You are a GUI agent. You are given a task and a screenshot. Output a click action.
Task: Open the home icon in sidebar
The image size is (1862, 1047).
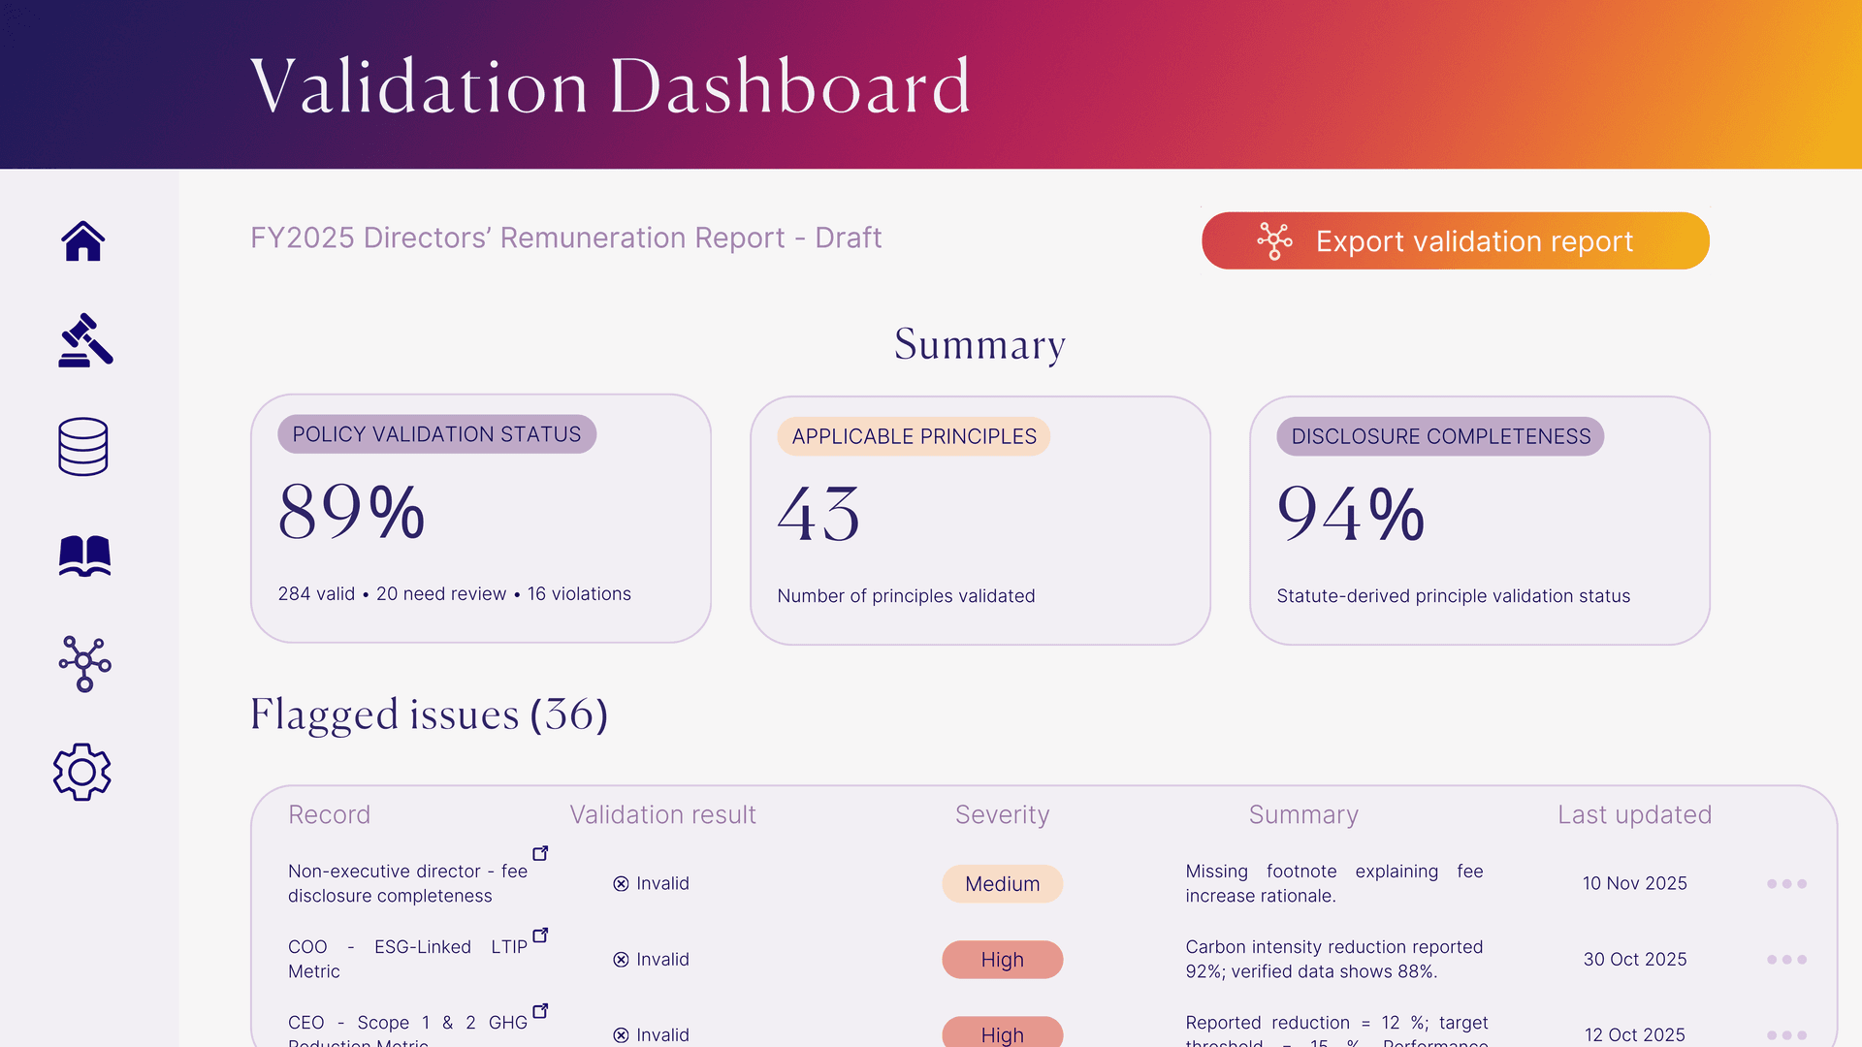83,241
